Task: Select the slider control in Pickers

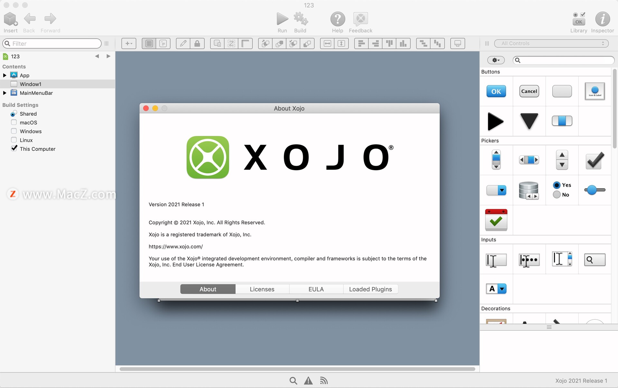Action: 595,190
